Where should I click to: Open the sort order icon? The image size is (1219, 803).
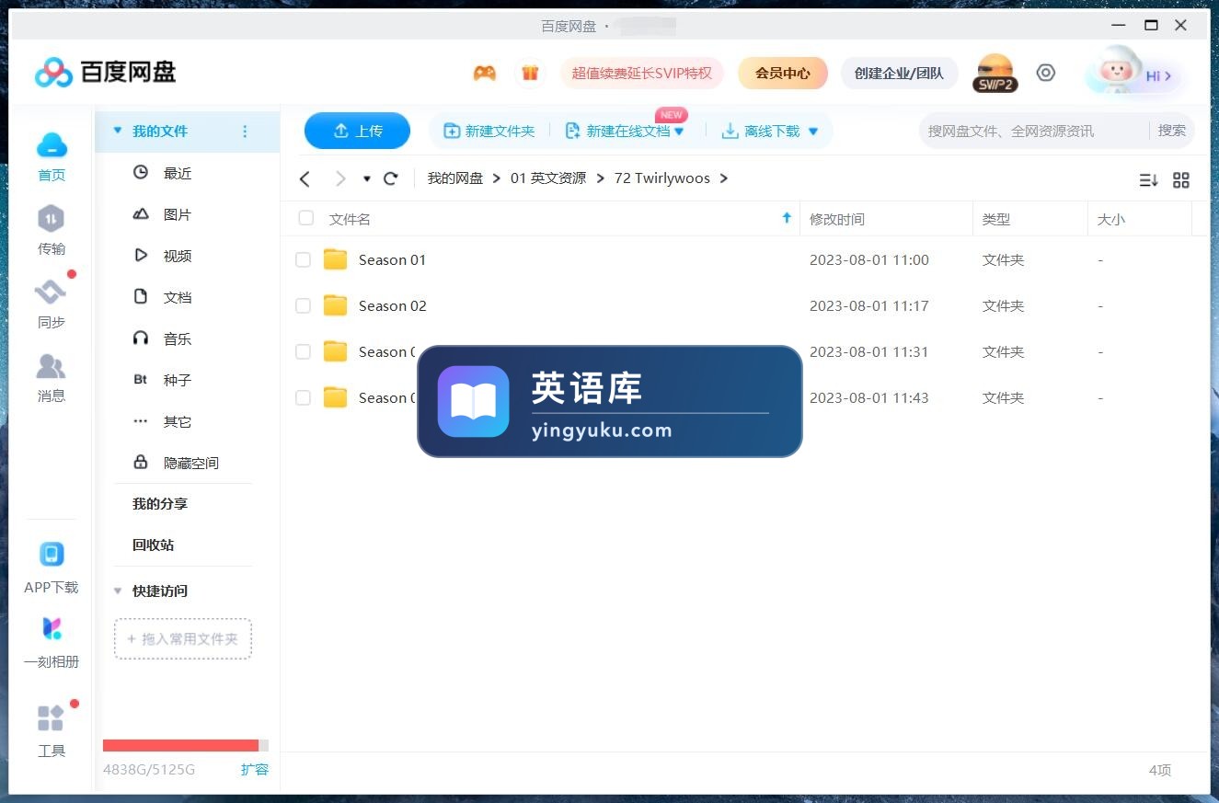[1148, 180]
